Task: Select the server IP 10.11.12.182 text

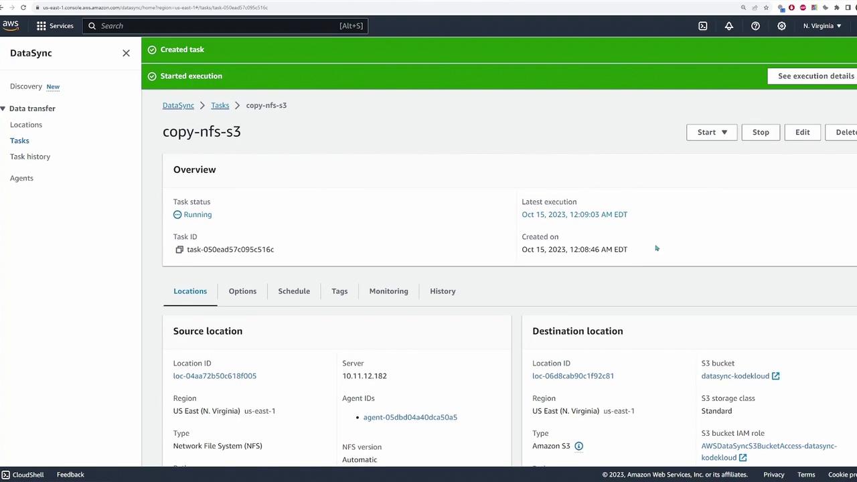Action: pos(364,376)
